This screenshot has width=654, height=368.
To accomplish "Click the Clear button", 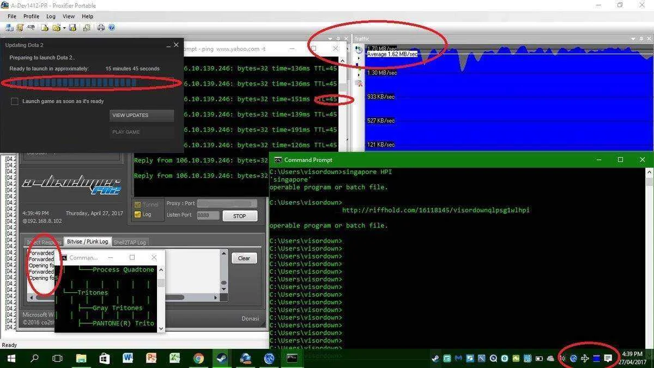I will coord(244,258).
